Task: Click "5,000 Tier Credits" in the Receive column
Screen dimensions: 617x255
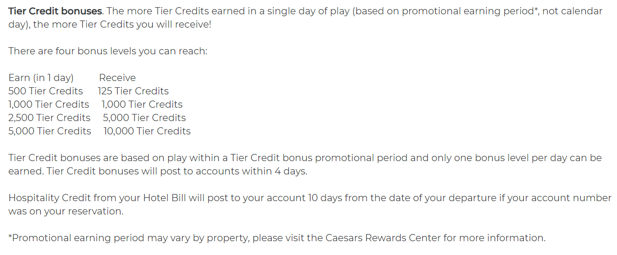Action: 144,118
